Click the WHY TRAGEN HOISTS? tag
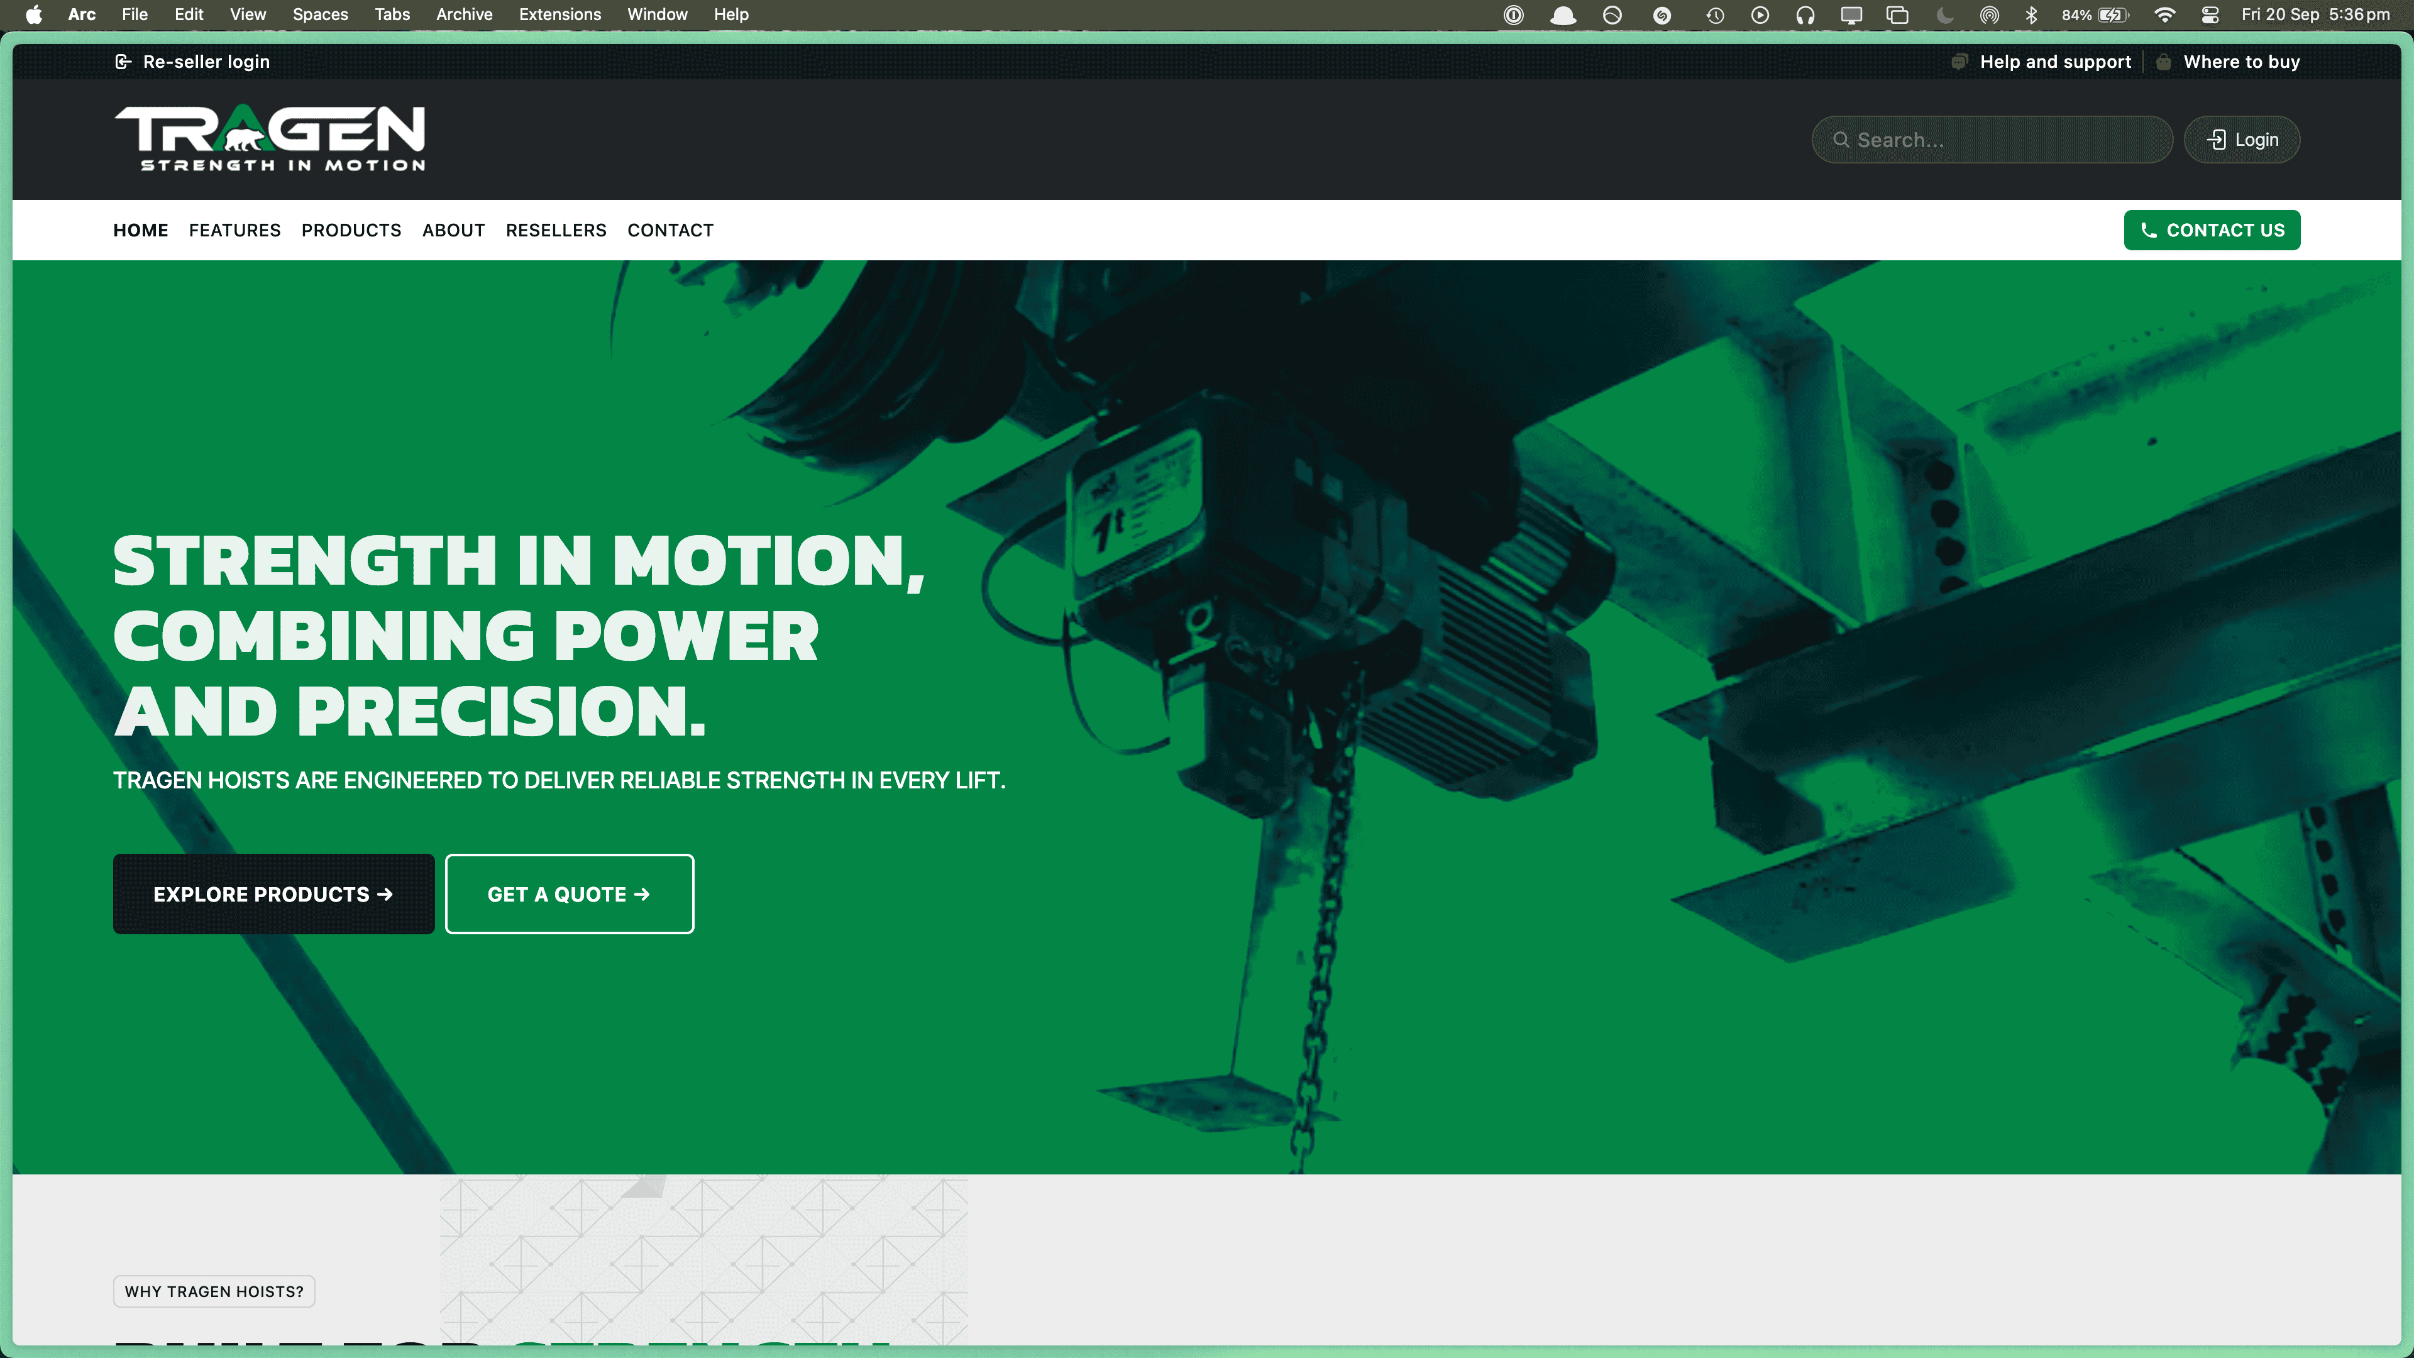The height and width of the screenshot is (1358, 2414). 214,1291
